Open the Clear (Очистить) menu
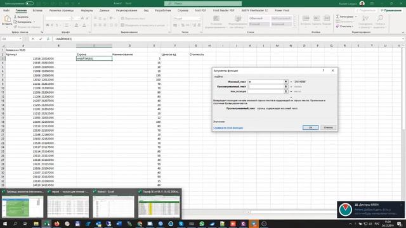The height and width of the screenshot is (228, 406). (344, 27)
